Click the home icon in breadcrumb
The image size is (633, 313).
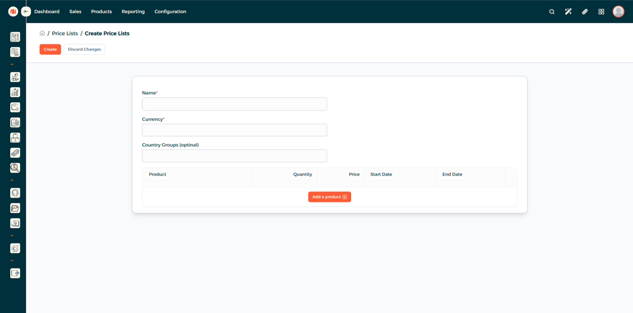[x=42, y=33]
